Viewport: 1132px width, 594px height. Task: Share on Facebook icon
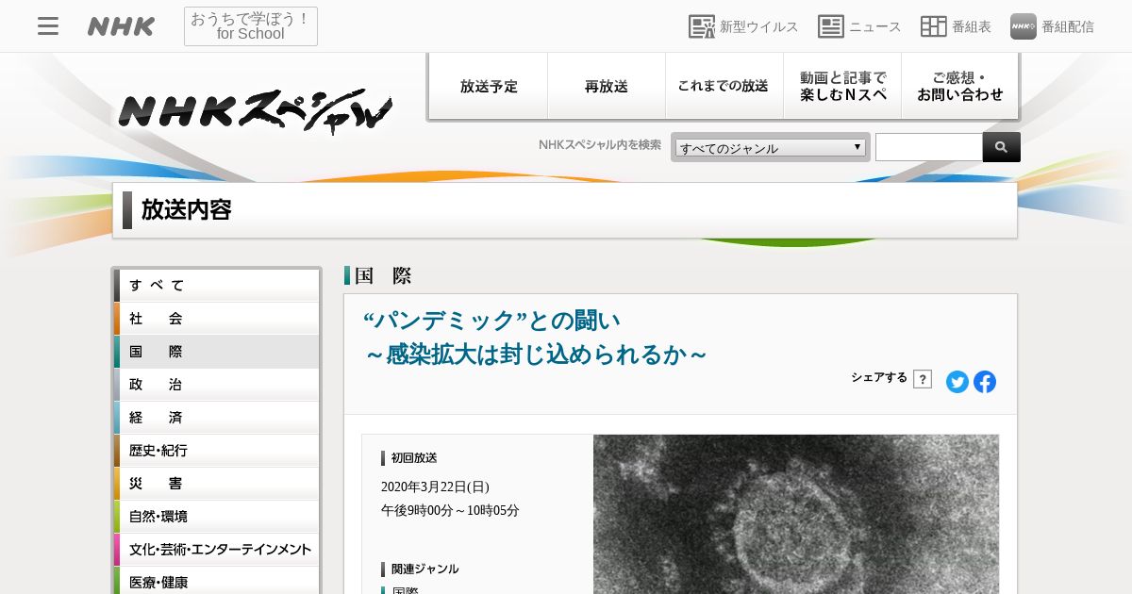click(x=985, y=382)
